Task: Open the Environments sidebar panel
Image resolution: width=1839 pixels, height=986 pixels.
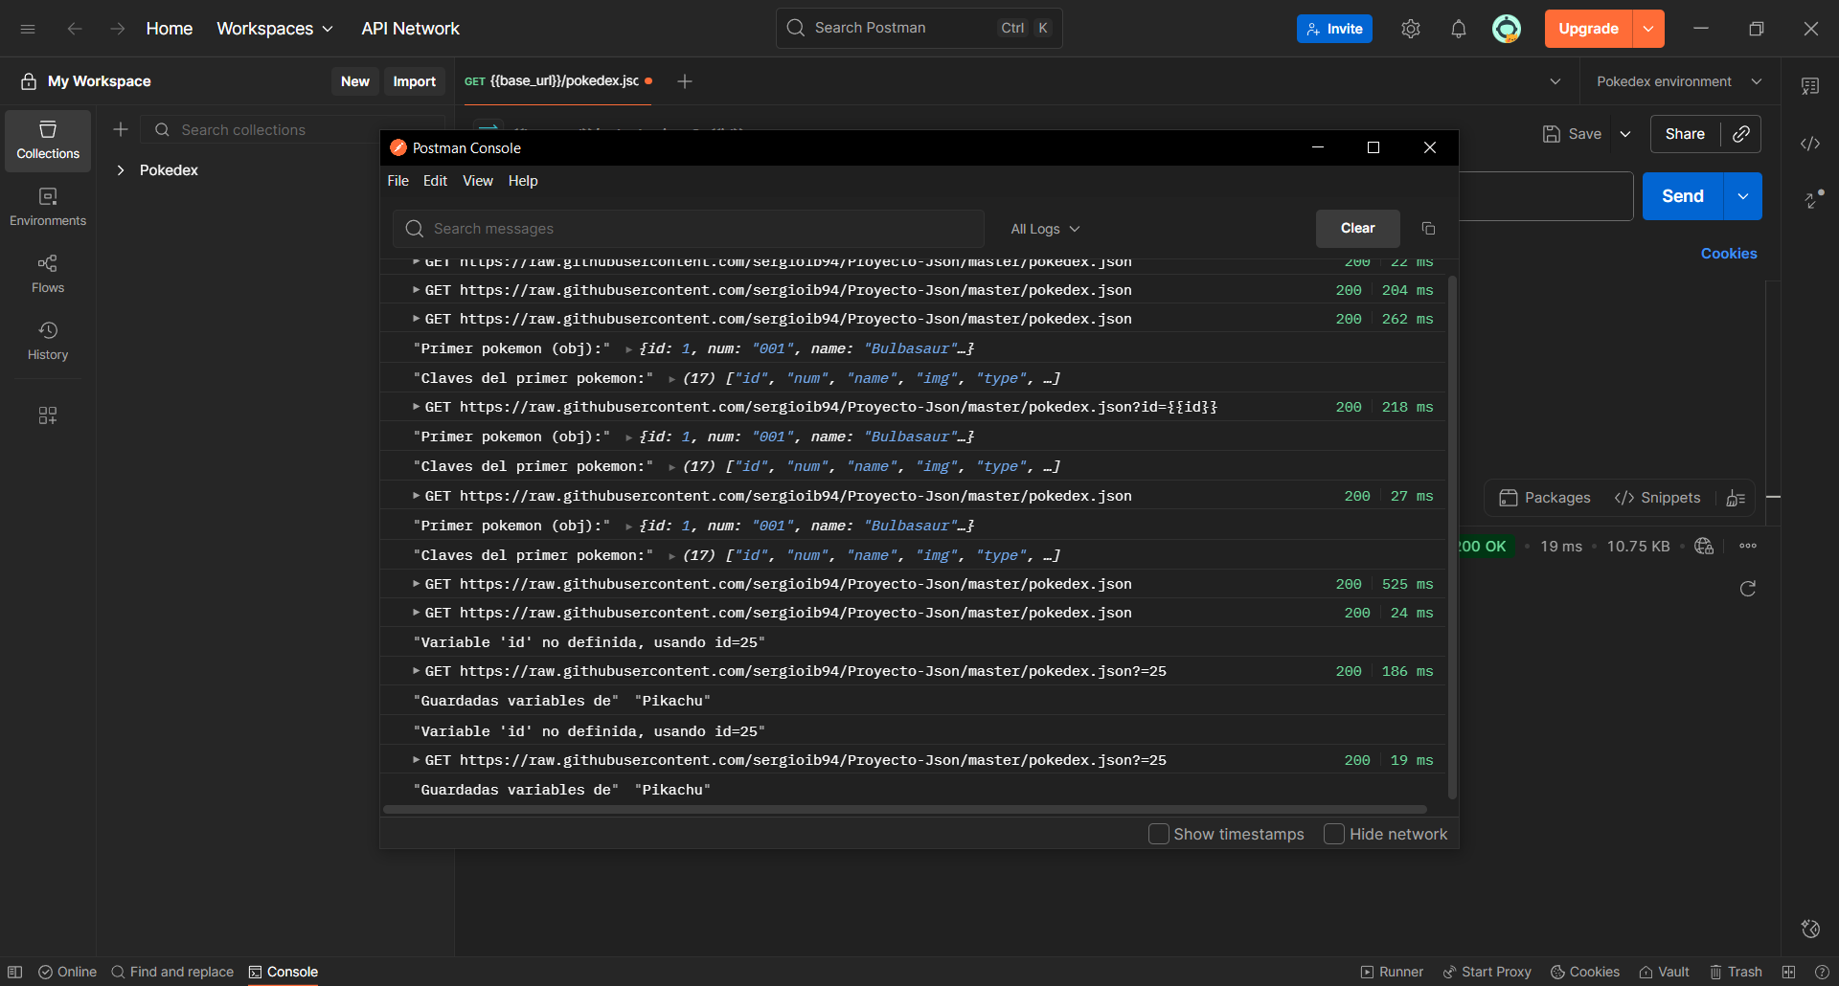Action: pos(48,207)
